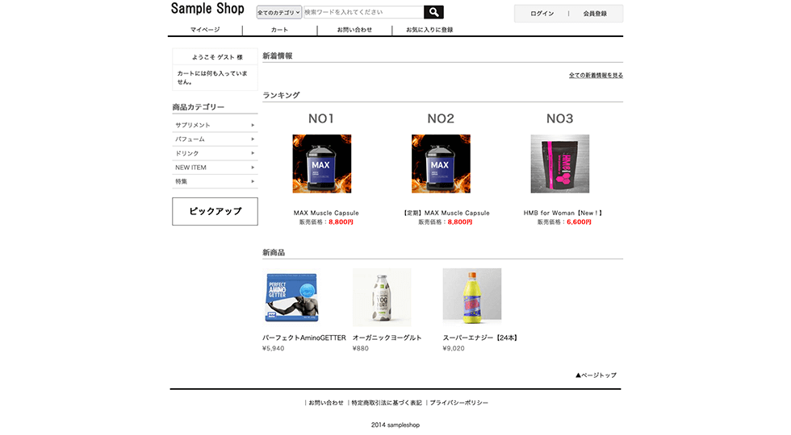Open HMB for Woman product image

point(560,164)
